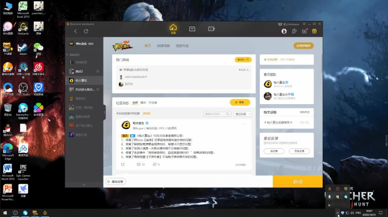The image size is (388, 217).
Task: Open the notification center in taskbar
Action: point(380,213)
